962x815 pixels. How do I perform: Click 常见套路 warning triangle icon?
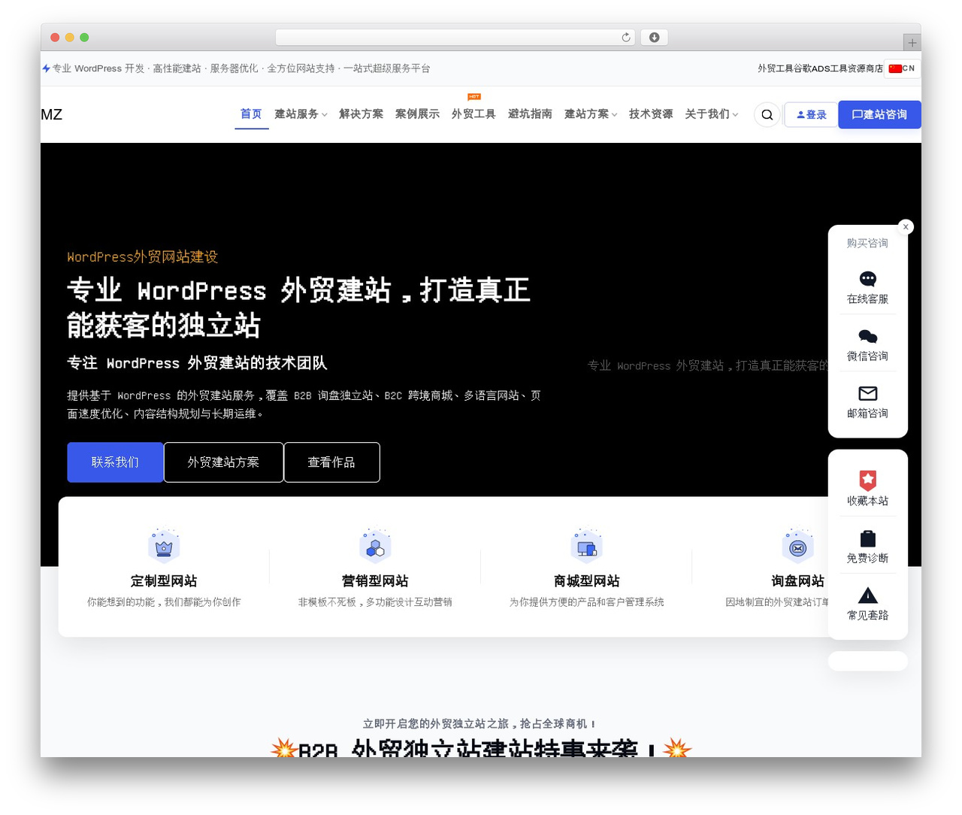868,595
